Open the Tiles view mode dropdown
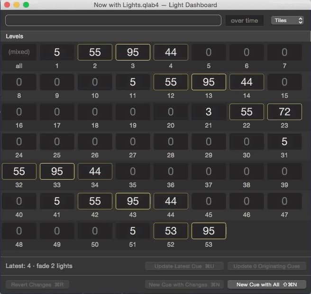Screen dimensions: 311x294 (287, 20)
